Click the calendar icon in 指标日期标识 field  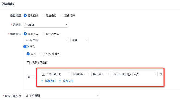pyautogui.click(x=27, y=96)
